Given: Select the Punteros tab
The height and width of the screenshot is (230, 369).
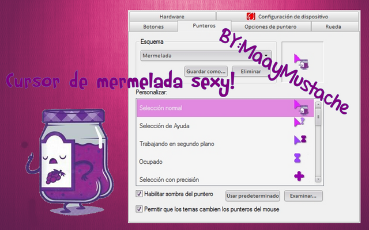Looking at the screenshot, I should [x=204, y=25].
